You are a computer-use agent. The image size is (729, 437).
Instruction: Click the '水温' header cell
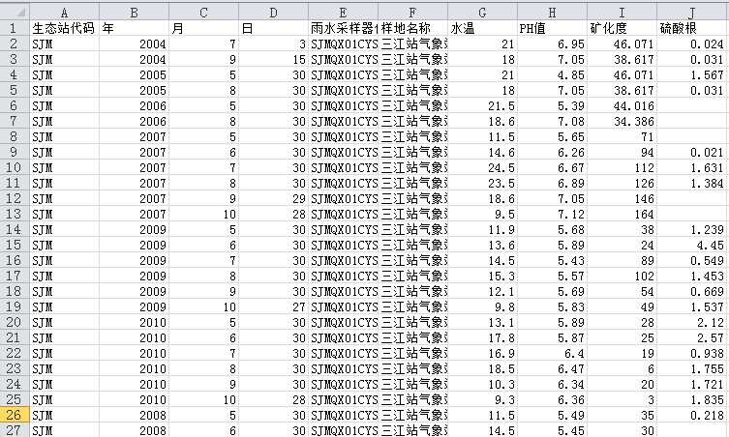coord(482,28)
